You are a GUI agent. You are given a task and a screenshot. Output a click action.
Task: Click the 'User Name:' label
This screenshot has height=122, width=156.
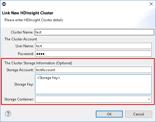coord(25,46)
